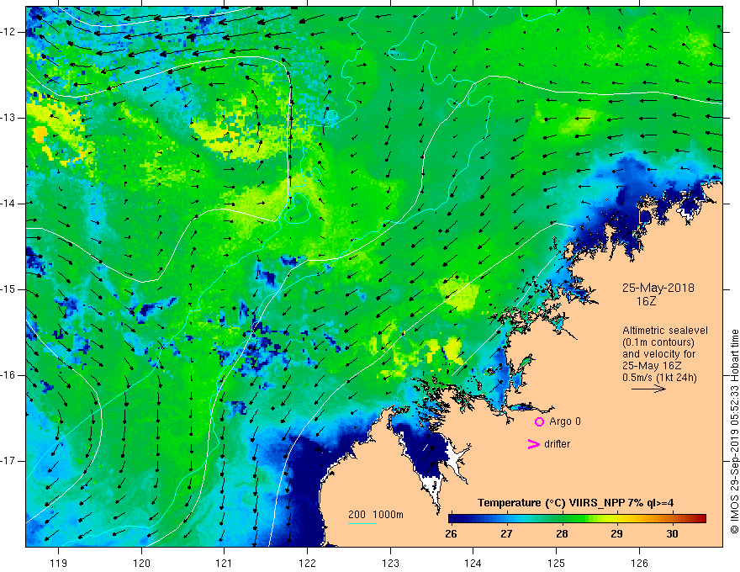Click the 0.5m/s velocity scale arrow

tap(648, 389)
